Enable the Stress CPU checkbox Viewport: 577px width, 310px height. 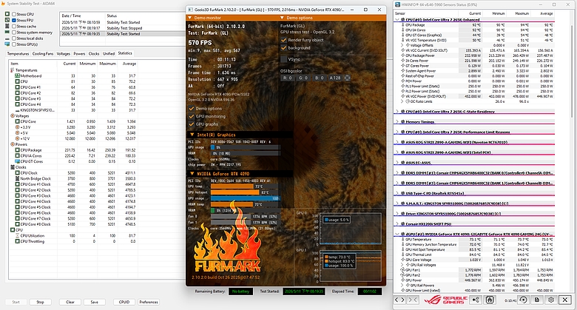[14, 14]
